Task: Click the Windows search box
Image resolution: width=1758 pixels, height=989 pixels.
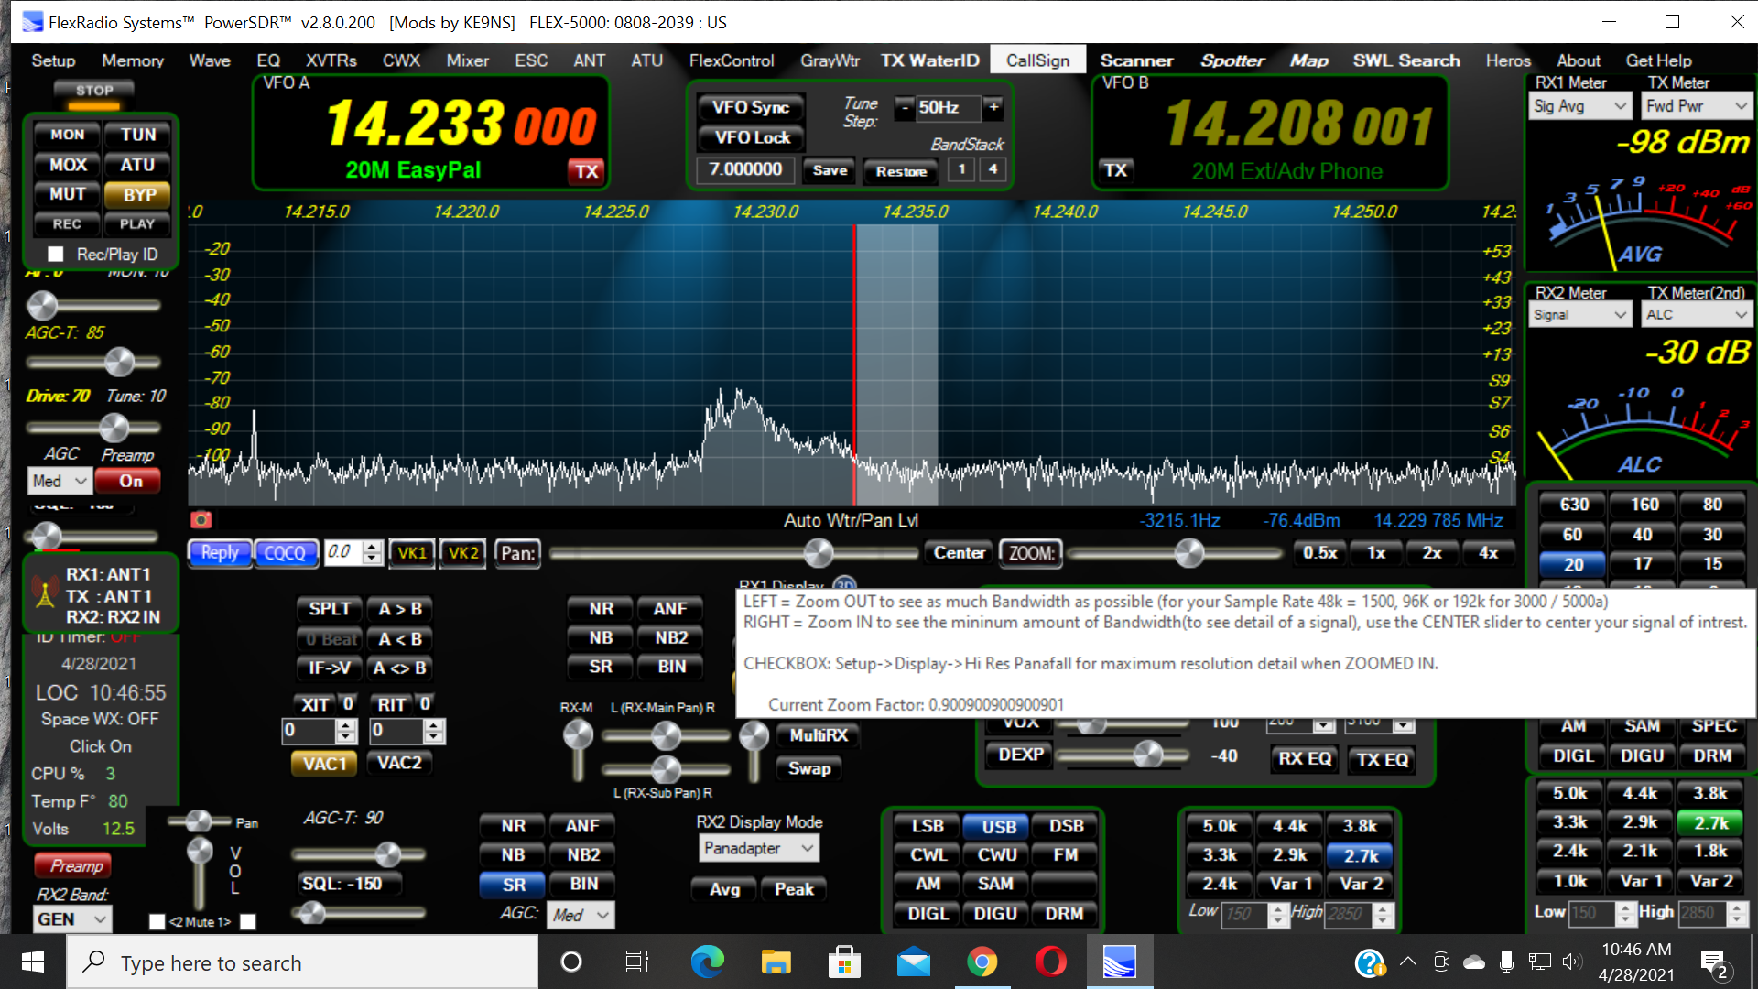Action: click(x=302, y=962)
